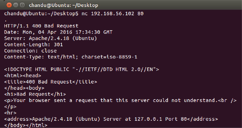Click the <address> Apache server line
This screenshot has height=128, width=242.
tap(111, 119)
